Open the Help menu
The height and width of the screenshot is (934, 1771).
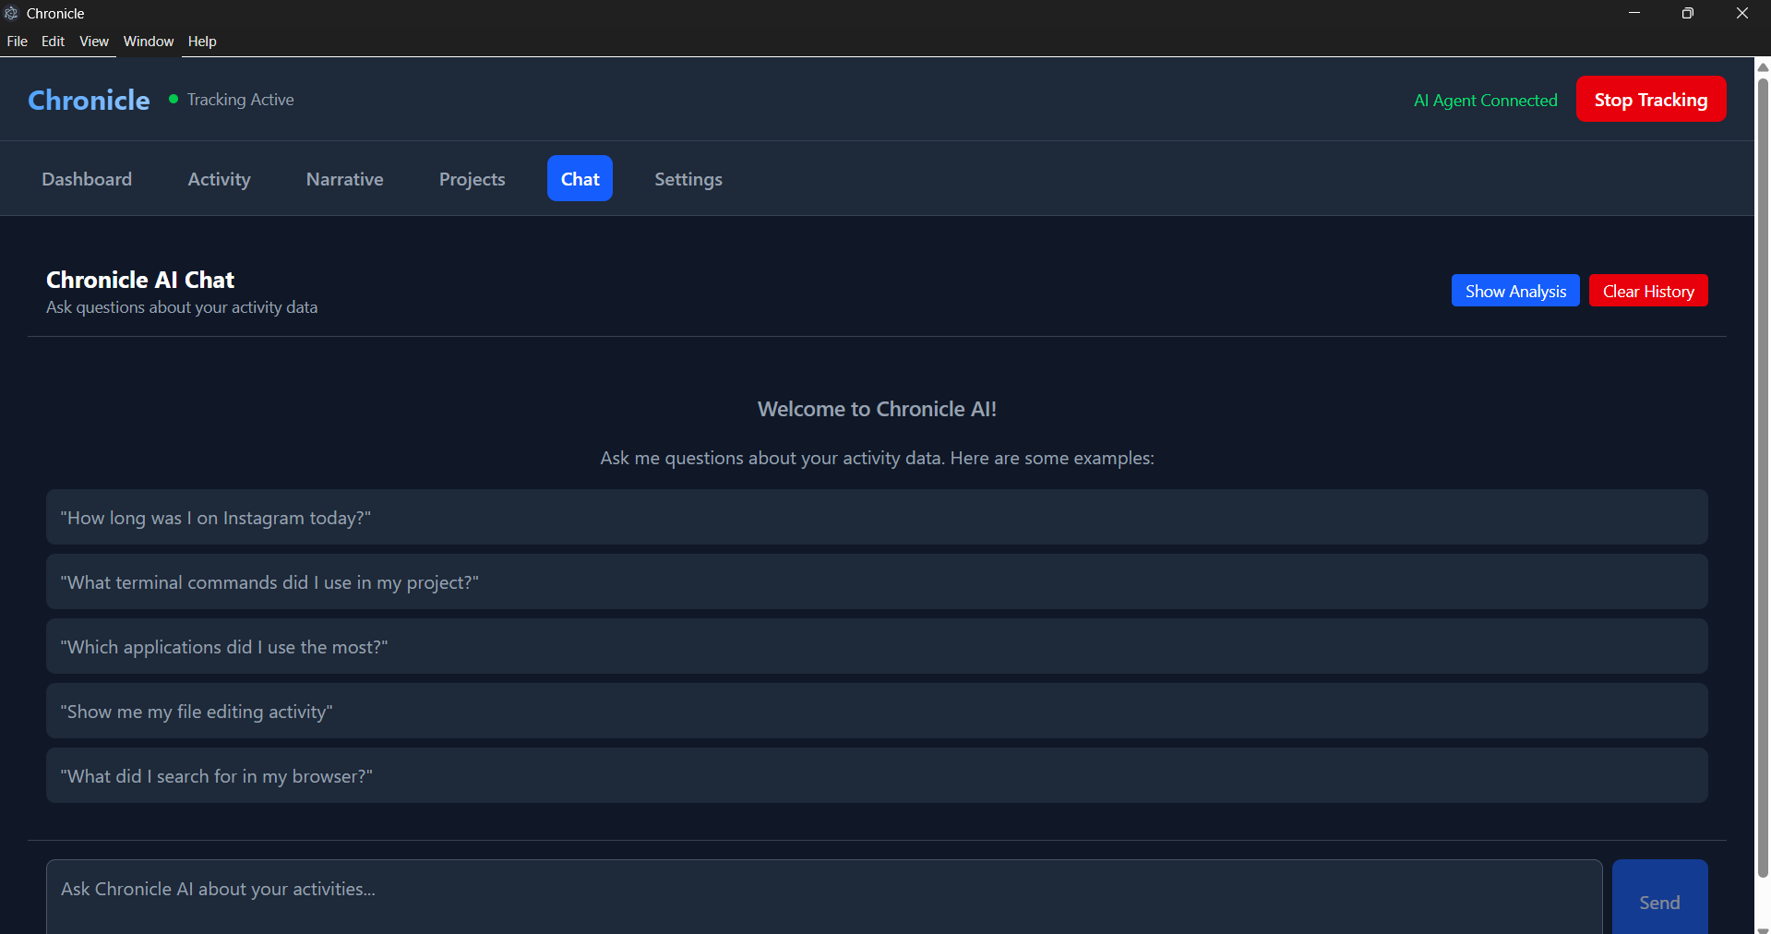pyautogui.click(x=202, y=42)
